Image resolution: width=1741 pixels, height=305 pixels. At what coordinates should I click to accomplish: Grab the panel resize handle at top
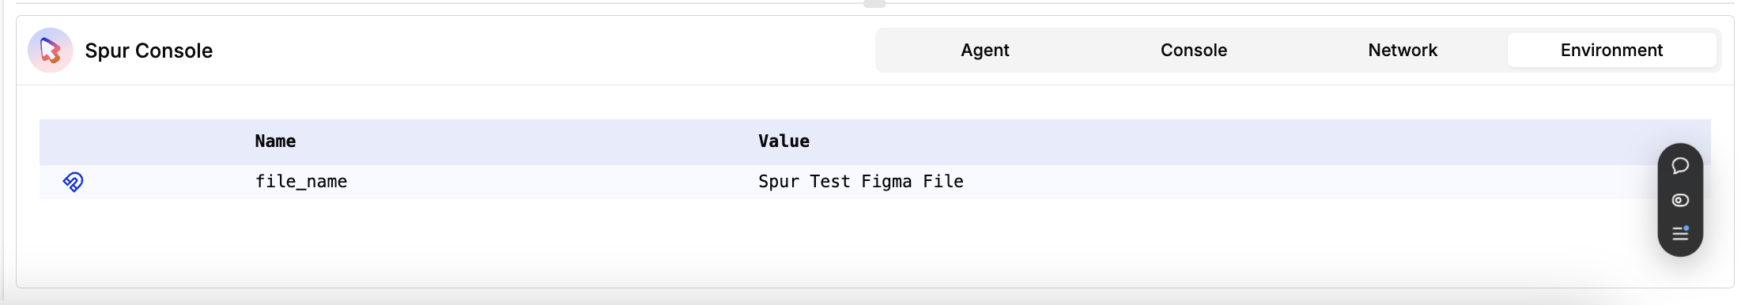pos(874,3)
